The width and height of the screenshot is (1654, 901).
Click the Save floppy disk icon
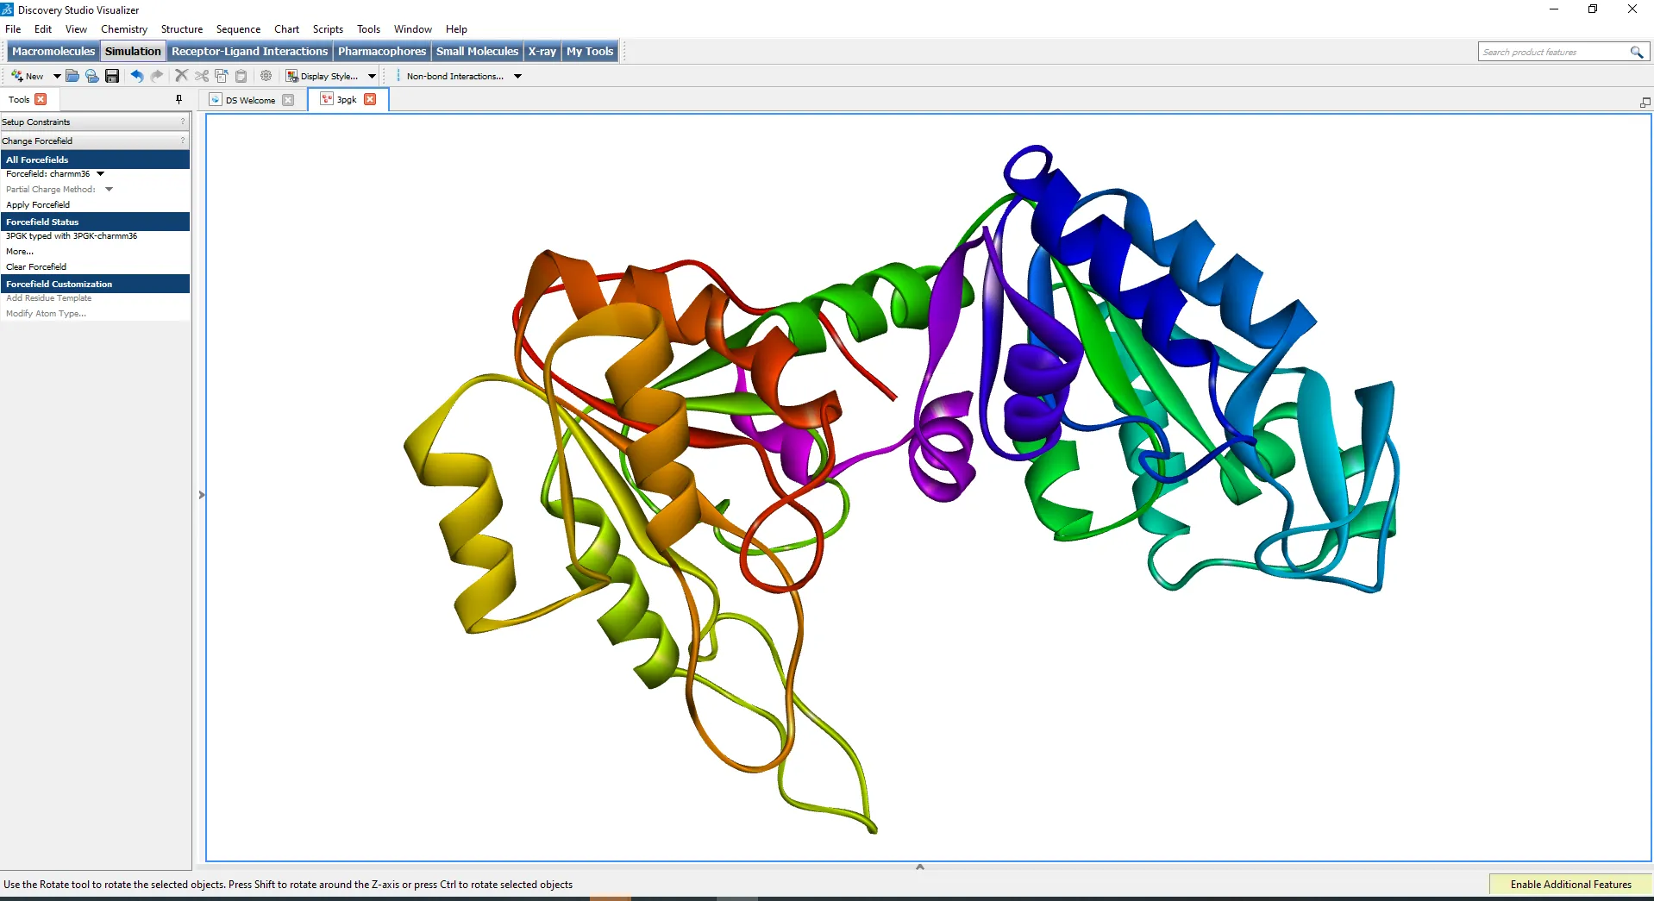click(x=112, y=76)
